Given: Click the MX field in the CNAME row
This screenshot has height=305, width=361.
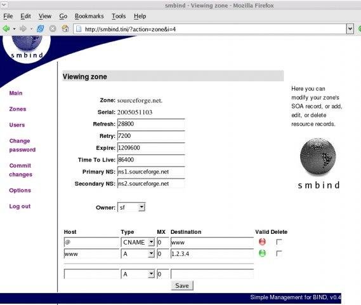Looking at the screenshot, I should [x=163, y=242].
